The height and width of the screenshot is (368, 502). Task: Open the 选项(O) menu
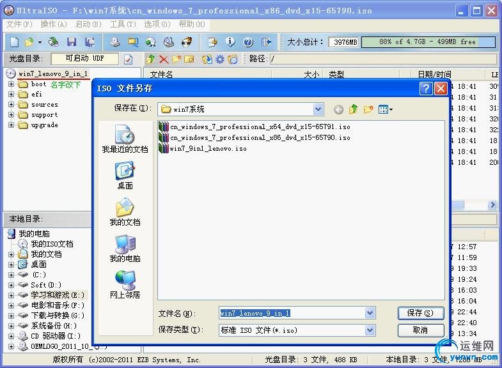157,24
